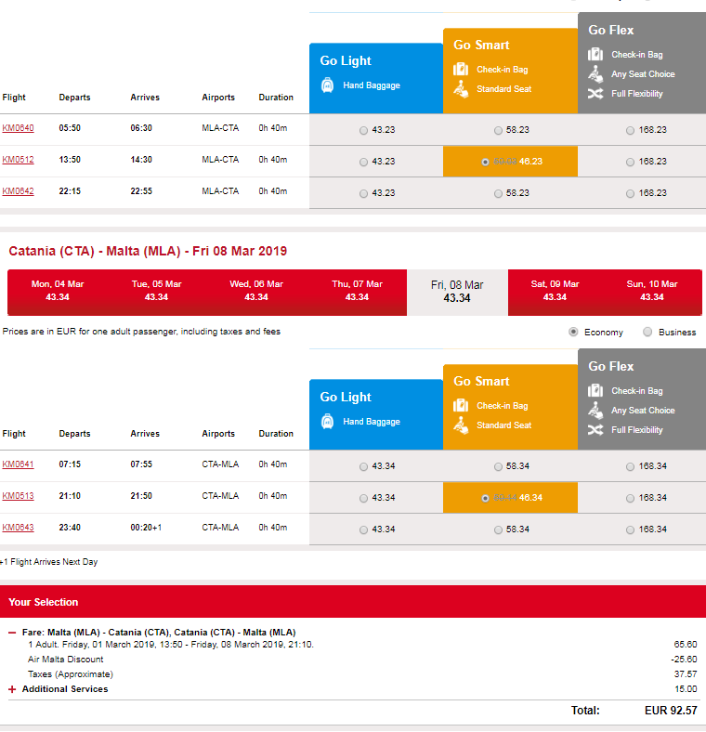Viewport: 706px width, 732px height.
Task: Choose the Business class radio option
Action: click(x=647, y=332)
